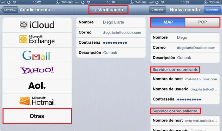Select the Microsoft Hotmail account option

point(37,101)
